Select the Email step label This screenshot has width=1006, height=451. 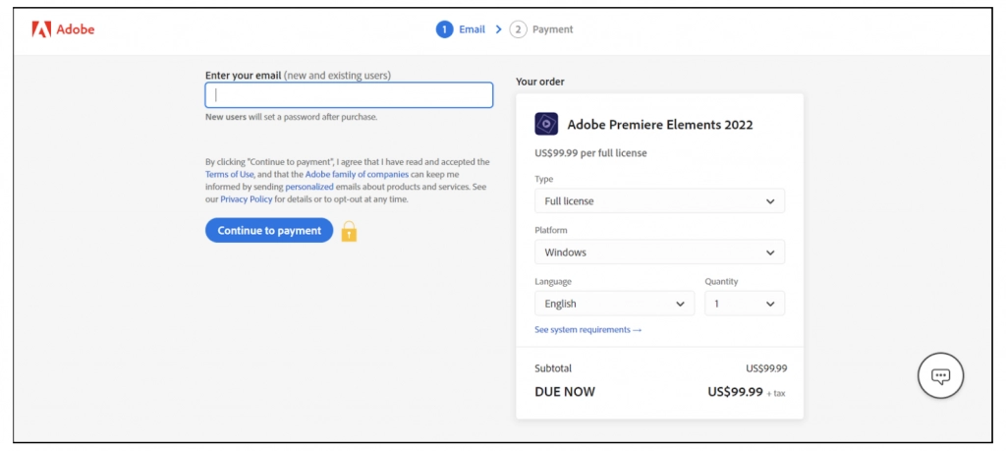click(x=473, y=29)
